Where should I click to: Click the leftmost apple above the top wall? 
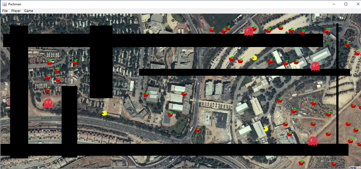pos(212,29)
